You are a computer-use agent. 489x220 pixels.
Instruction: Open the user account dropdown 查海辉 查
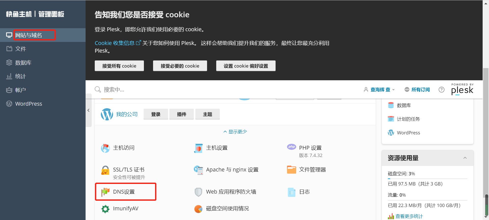[379, 90]
